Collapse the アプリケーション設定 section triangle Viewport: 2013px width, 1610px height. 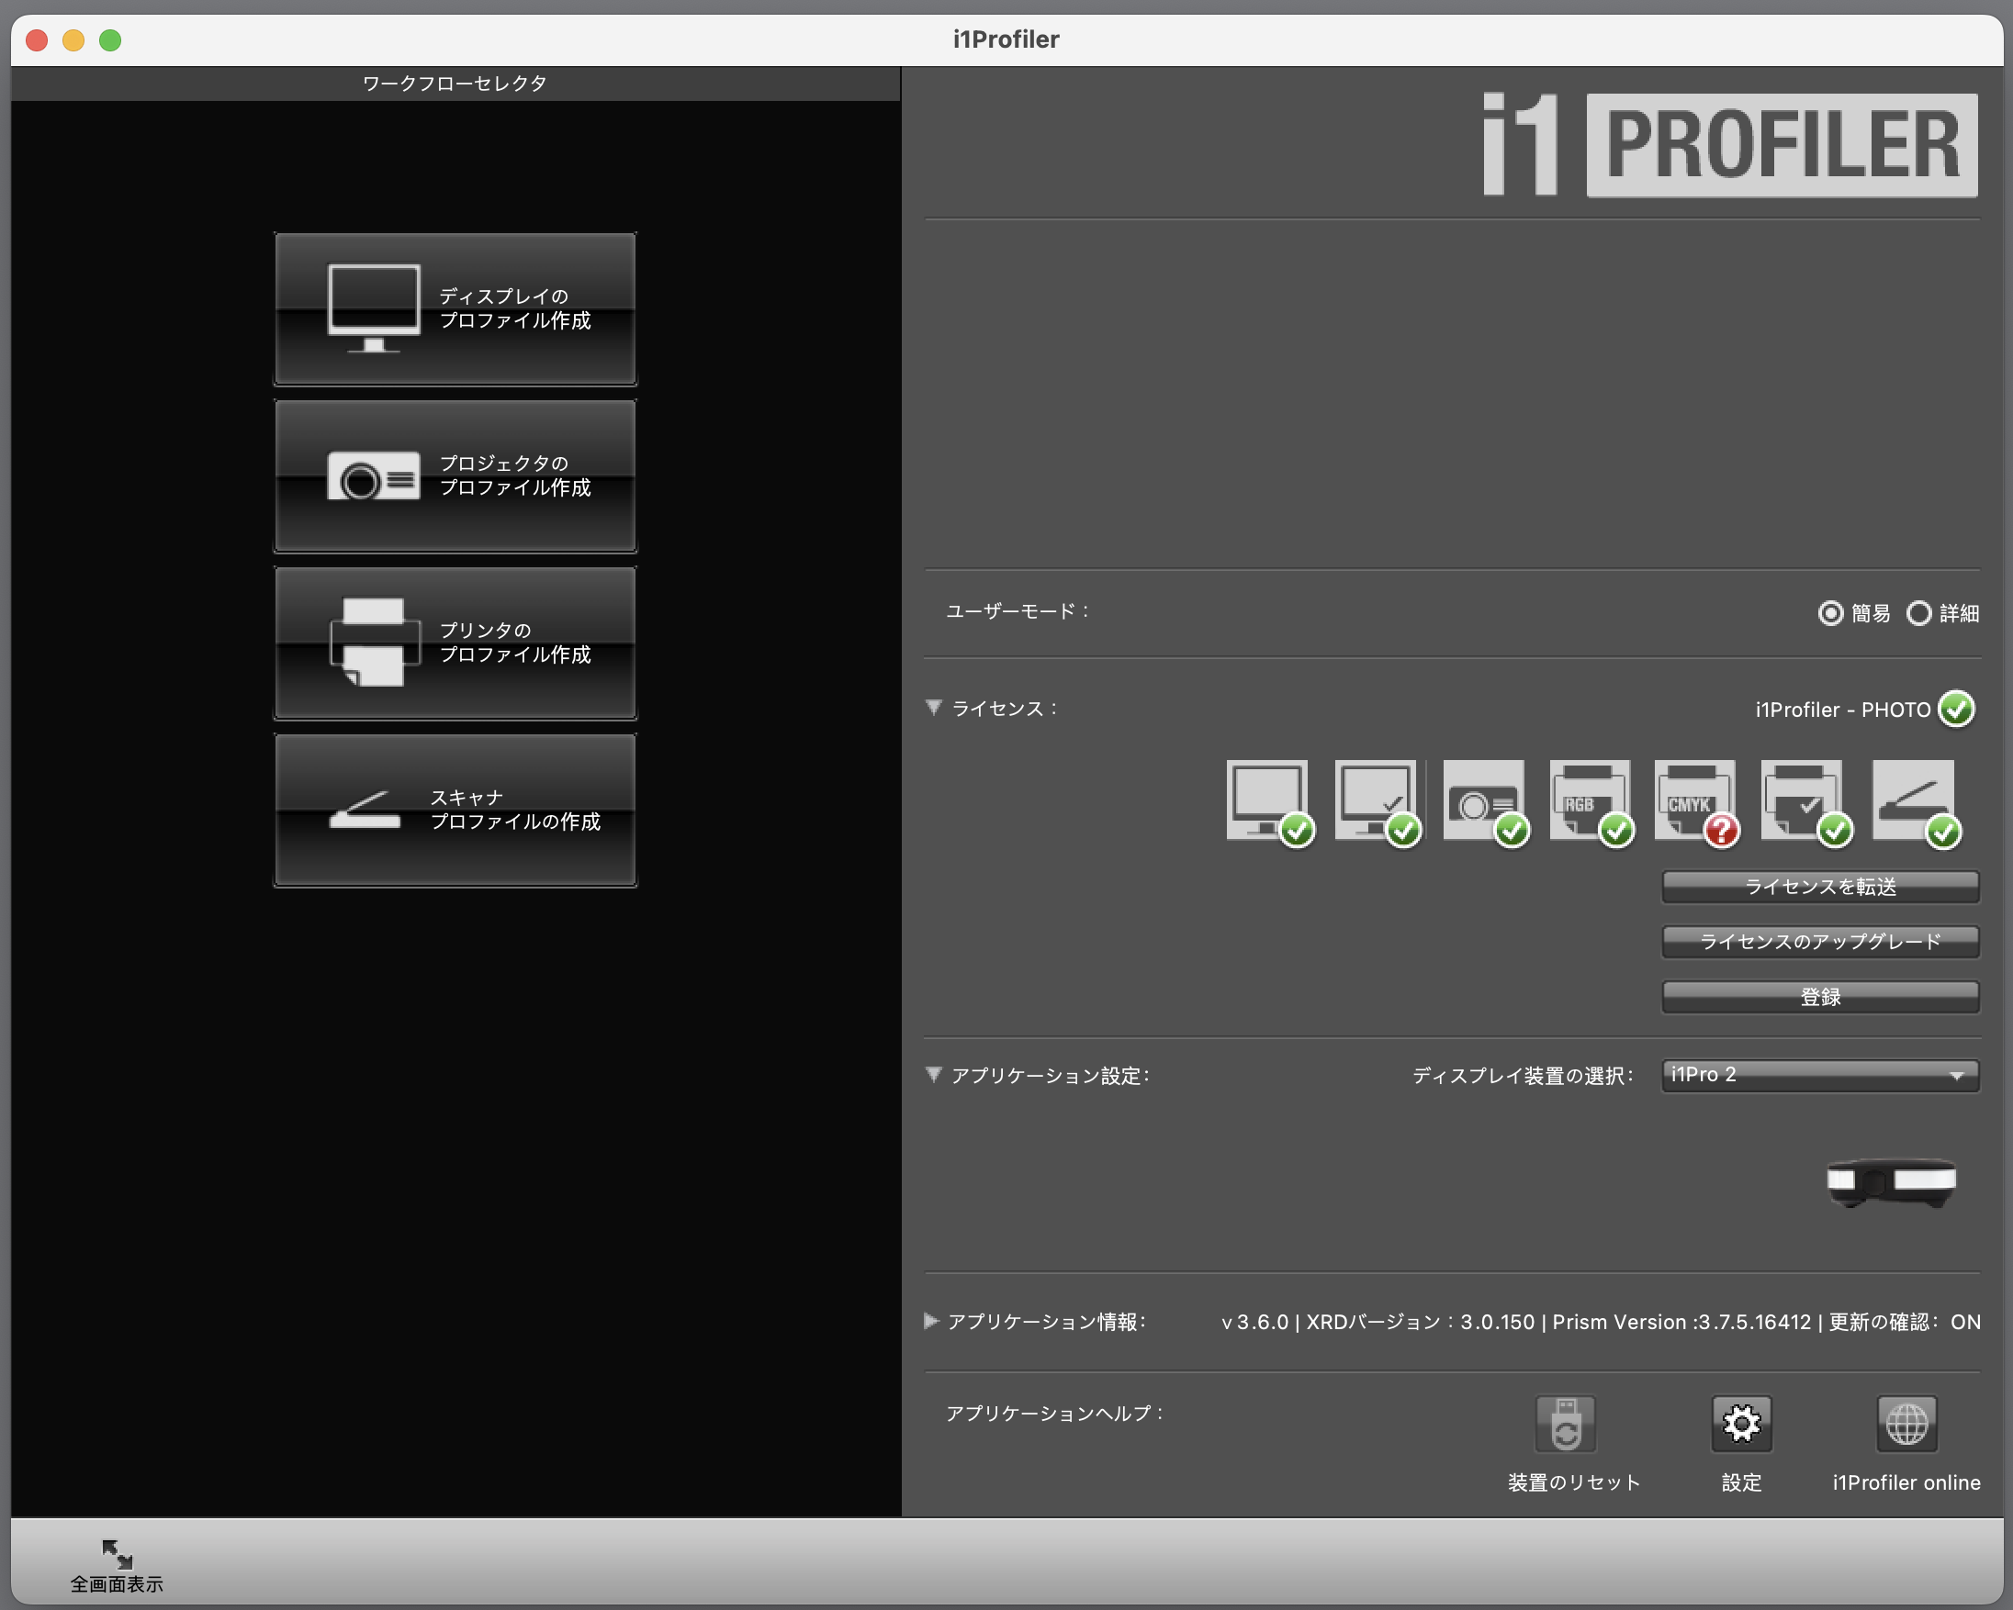934,1074
